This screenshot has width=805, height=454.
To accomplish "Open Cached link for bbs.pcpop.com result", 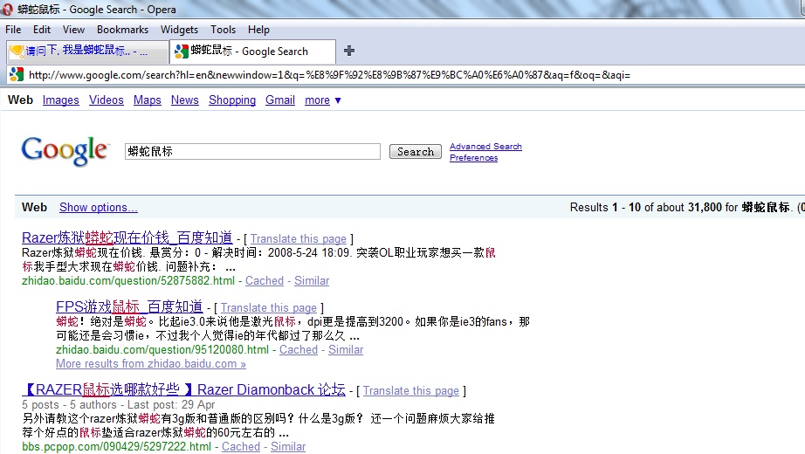I will (x=241, y=447).
